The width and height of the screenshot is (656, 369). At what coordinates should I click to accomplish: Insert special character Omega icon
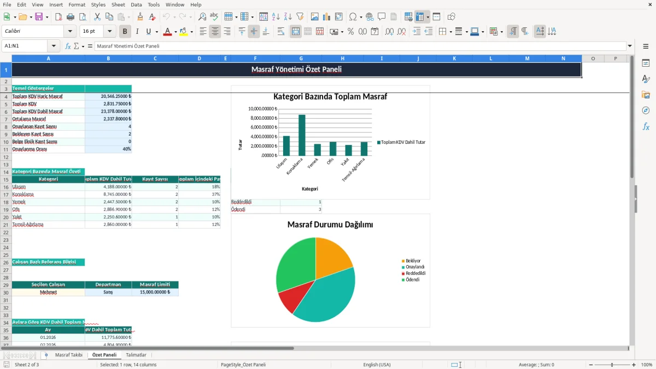353,16
